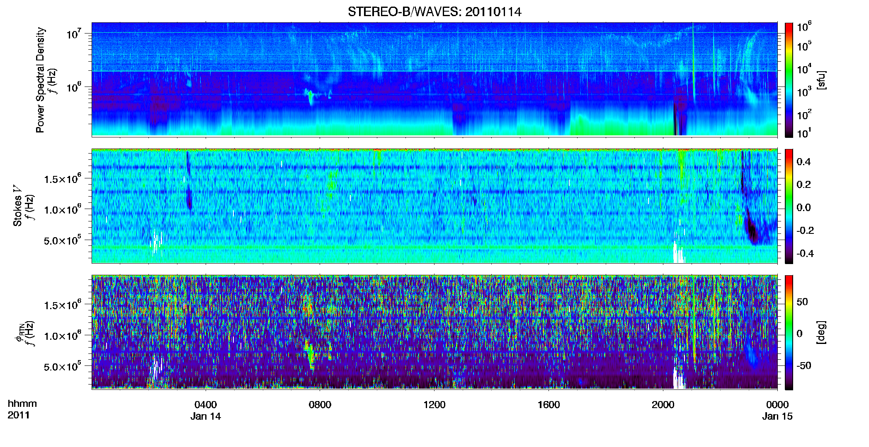Click the "0800" time tick label

tap(320, 405)
